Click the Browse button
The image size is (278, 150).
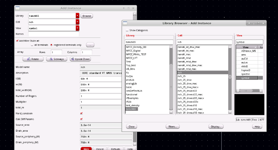(x=87, y=16)
